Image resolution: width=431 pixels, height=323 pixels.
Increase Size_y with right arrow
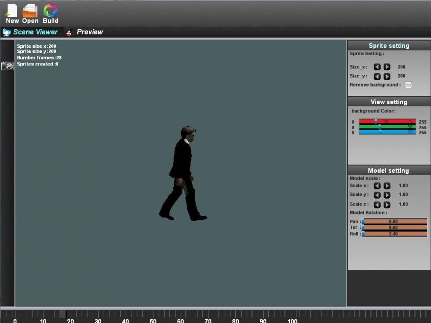click(x=387, y=76)
